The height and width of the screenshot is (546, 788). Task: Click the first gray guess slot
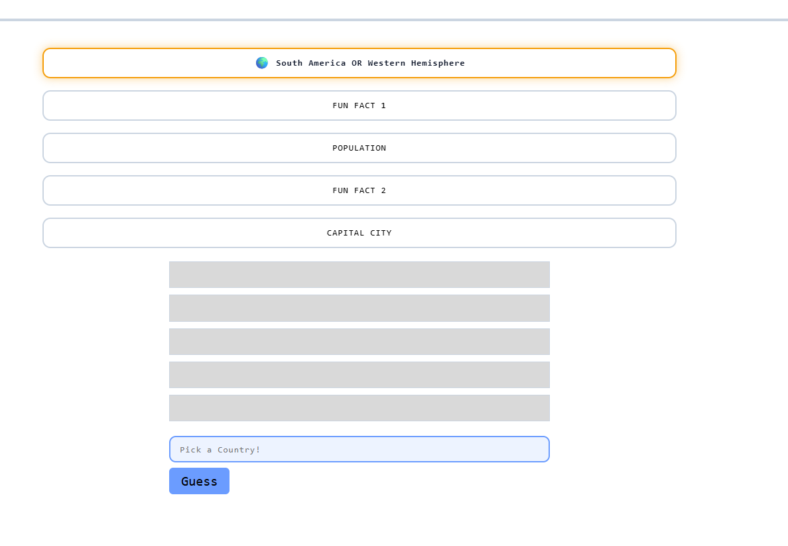point(359,275)
